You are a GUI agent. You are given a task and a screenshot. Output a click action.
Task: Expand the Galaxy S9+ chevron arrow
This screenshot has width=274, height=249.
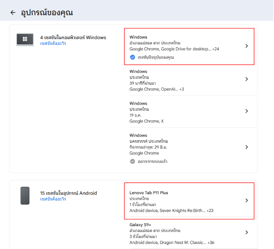[247, 232]
